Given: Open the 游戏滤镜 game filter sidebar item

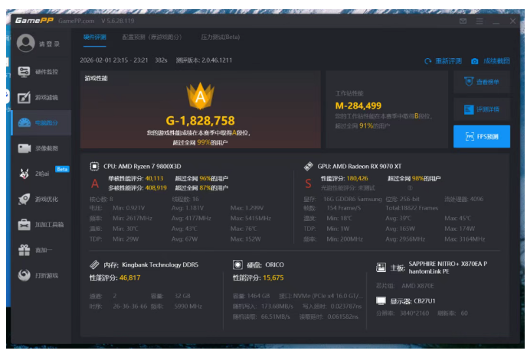Looking at the screenshot, I should (40, 97).
